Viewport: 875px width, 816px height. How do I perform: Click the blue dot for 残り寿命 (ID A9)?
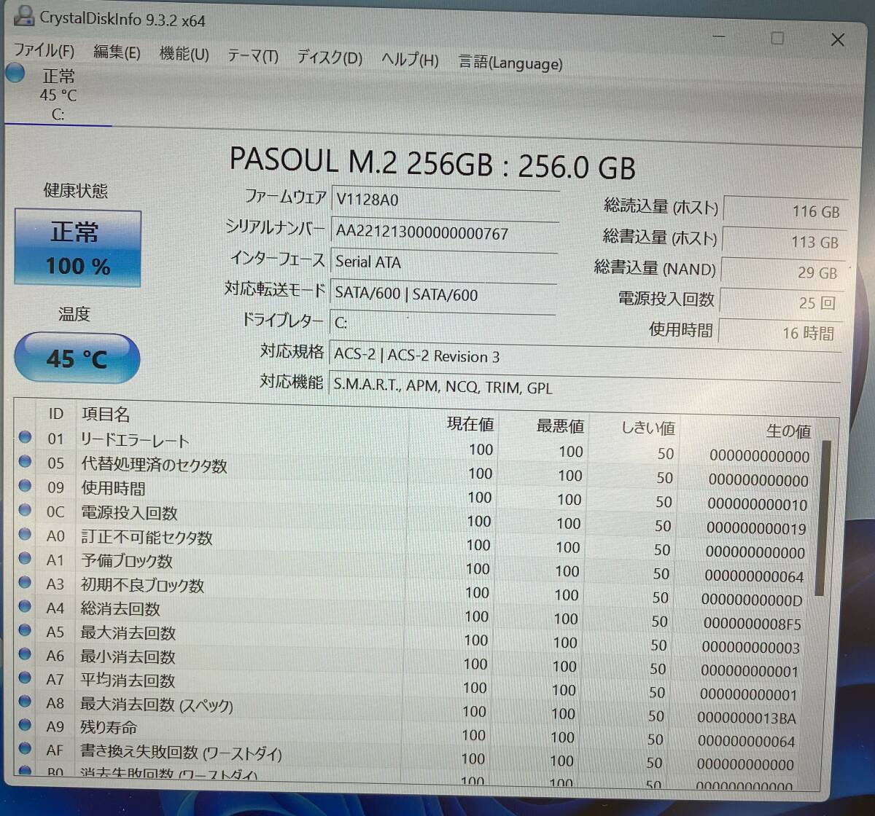coord(26,726)
